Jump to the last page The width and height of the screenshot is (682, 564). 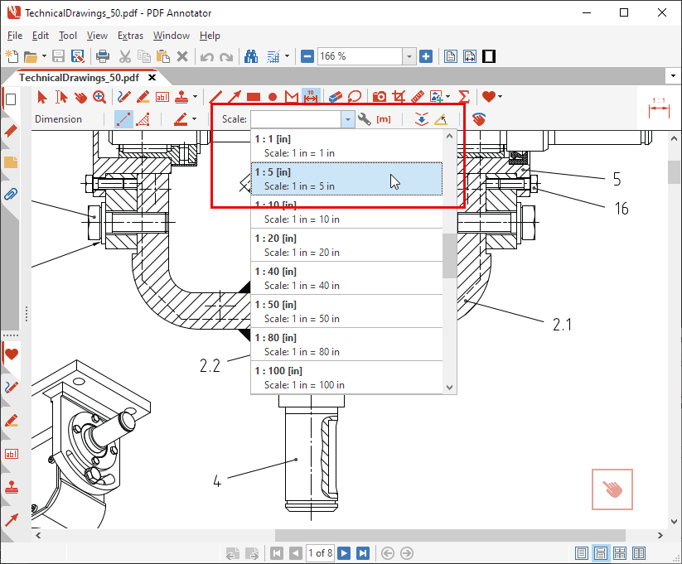(363, 553)
